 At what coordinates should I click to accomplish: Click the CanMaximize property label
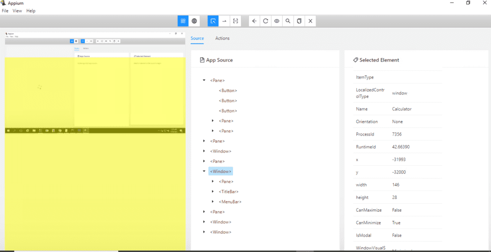(x=369, y=210)
